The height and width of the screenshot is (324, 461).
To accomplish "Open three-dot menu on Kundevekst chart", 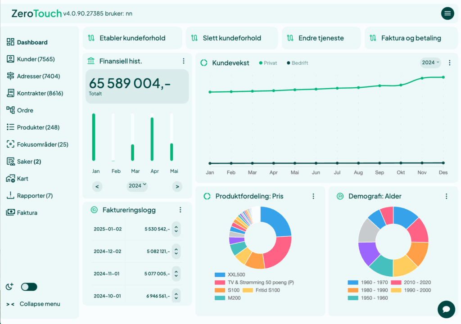I will [449, 63].
